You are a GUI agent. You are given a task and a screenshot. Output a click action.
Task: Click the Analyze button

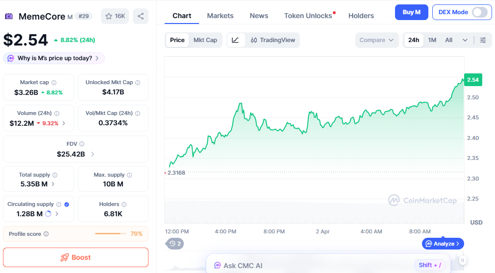pos(443,244)
